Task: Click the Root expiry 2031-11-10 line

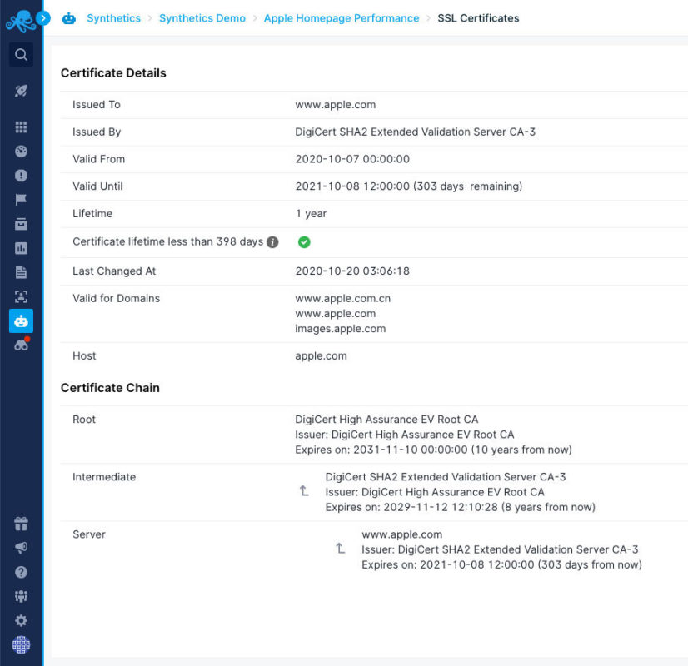Action: [x=433, y=450]
